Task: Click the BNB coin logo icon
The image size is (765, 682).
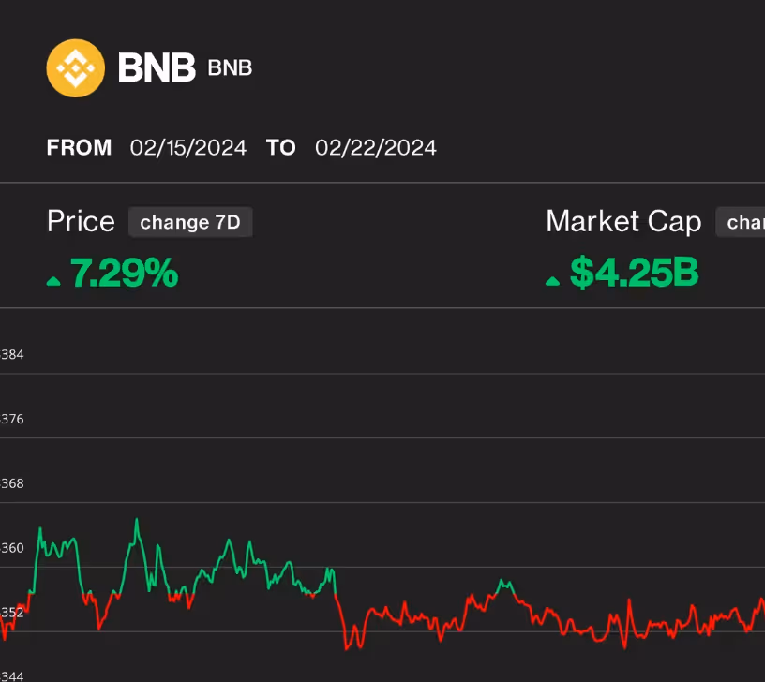Action: point(76,68)
